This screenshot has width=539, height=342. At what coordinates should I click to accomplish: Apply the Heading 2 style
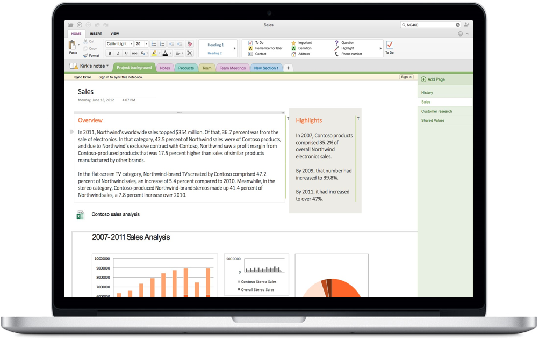(x=214, y=53)
